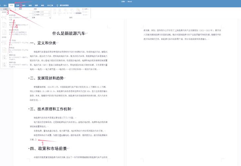Click the odd page section break icon
The image size is (241, 166).
[4, 65]
